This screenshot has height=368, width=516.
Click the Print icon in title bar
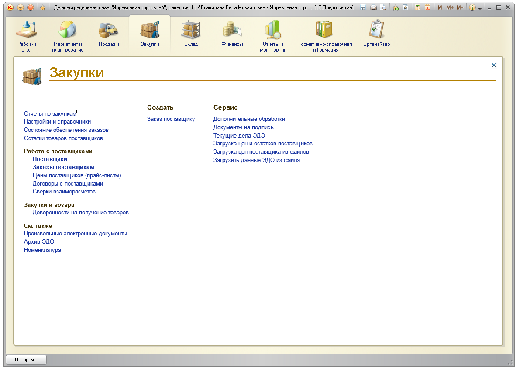click(x=373, y=7)
